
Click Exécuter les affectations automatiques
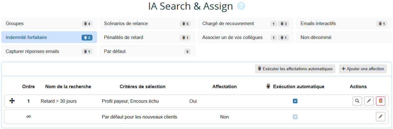tap(295, 69)
